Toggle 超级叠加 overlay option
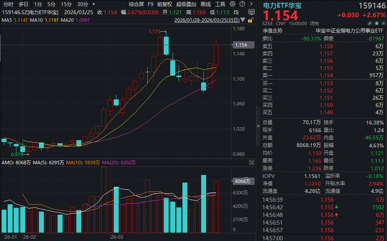Viewport: 387px width, 241px height. 186,4
